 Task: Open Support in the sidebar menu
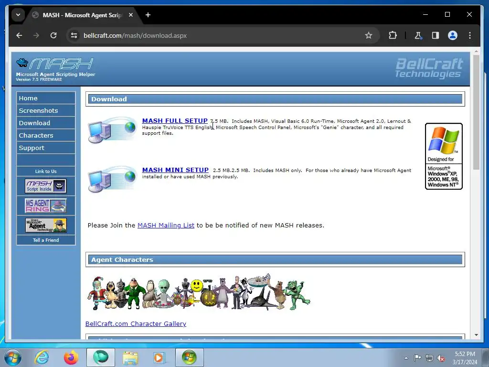pyautogui.click(x=46, y=148)
